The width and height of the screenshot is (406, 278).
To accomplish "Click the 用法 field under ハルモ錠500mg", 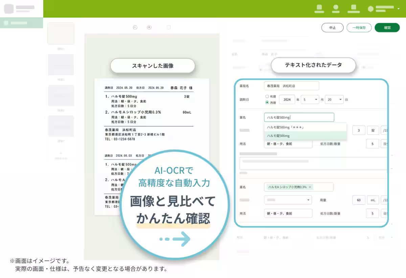I will (288, 144).
